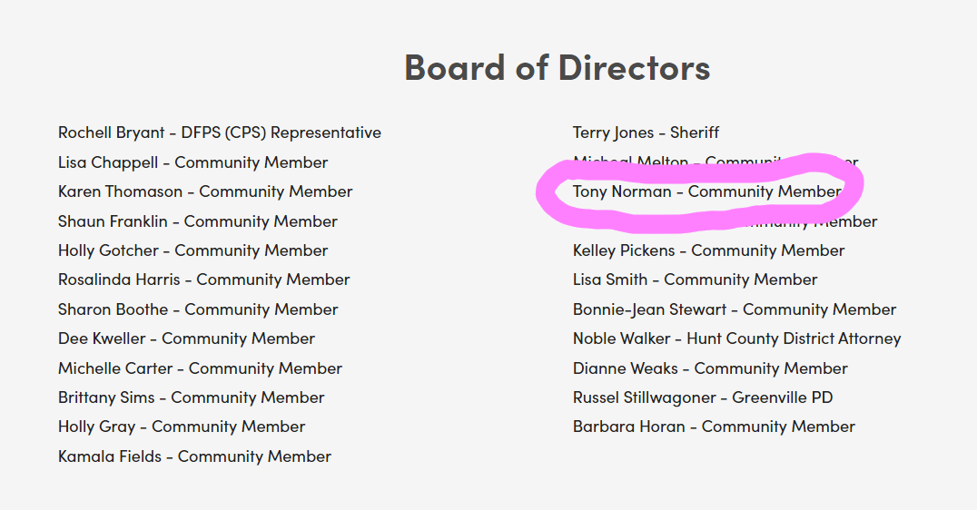Click the Board of Directors heading
The image size is (977, 510).
point(557,67)
